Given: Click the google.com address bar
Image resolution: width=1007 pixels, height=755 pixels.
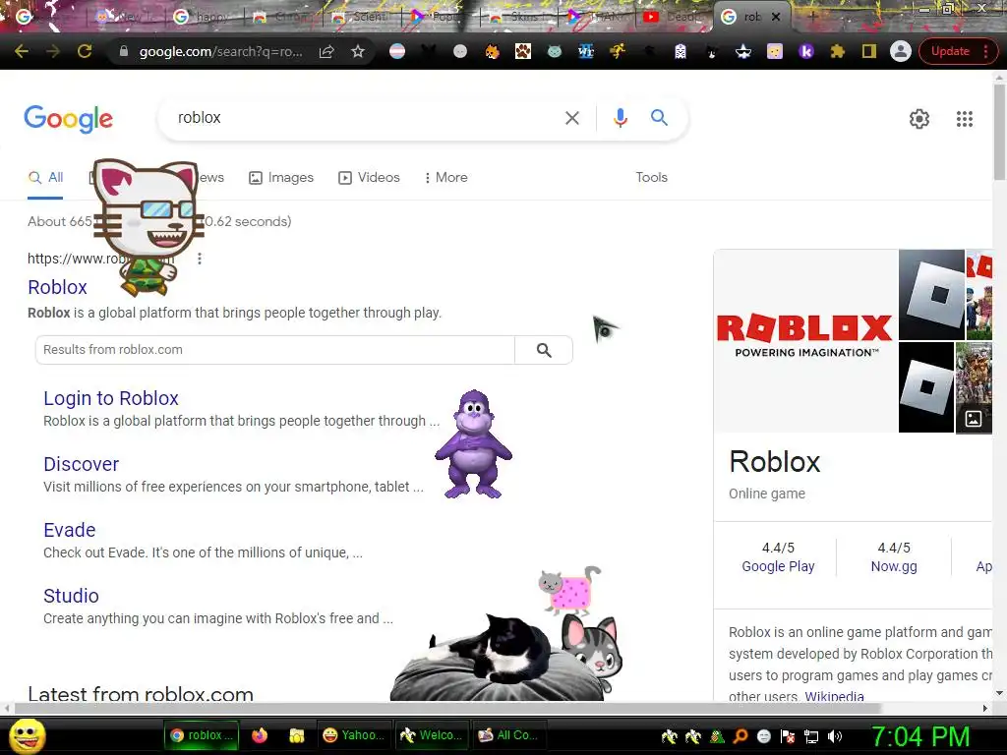Looking at the screenshot, I should 221,51.
